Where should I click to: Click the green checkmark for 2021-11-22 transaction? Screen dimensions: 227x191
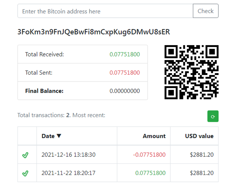tap(25, 173)
